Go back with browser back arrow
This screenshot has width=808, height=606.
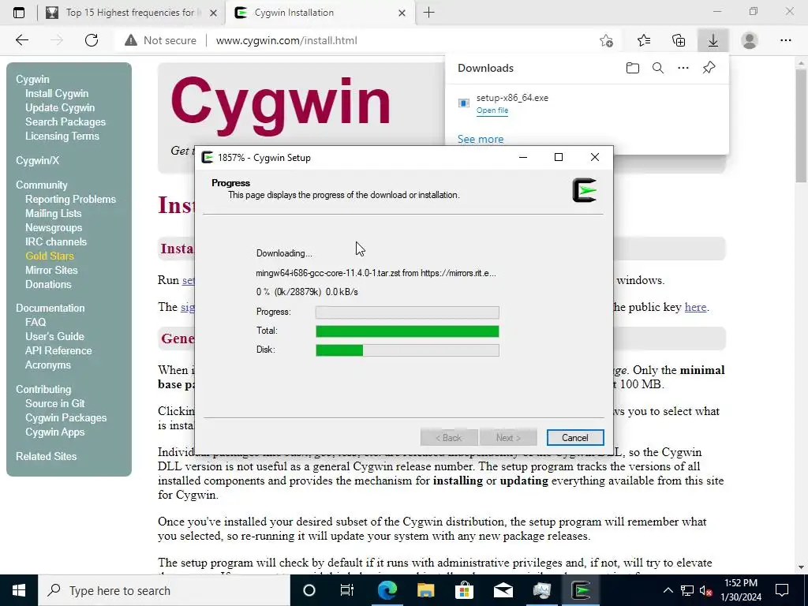[x=21, y=40]
